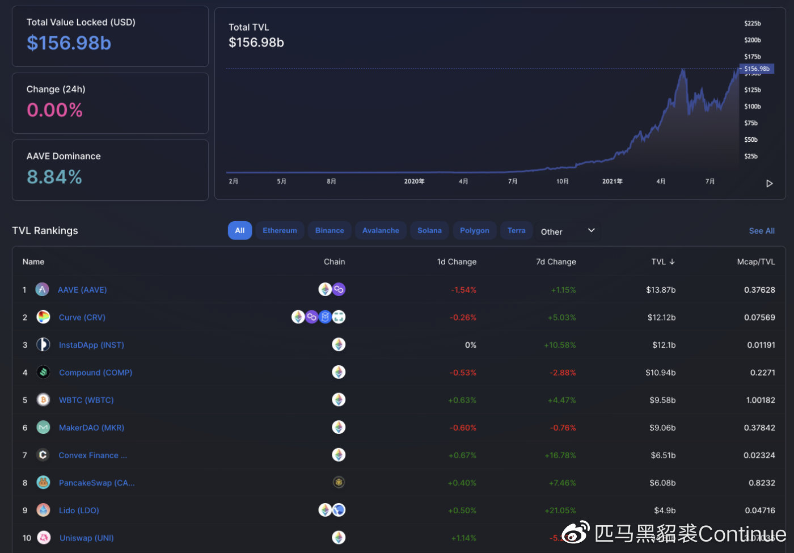This screenshot has height=553, width=794.
Task: Click the Ethereum chain icon in the Uniswap row
Action: (339, 538)
